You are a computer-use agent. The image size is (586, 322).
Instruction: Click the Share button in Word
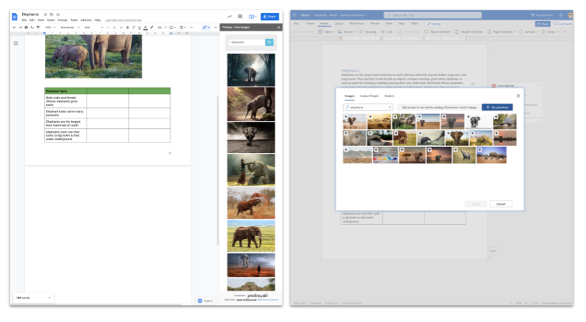(x=542, y=23)
